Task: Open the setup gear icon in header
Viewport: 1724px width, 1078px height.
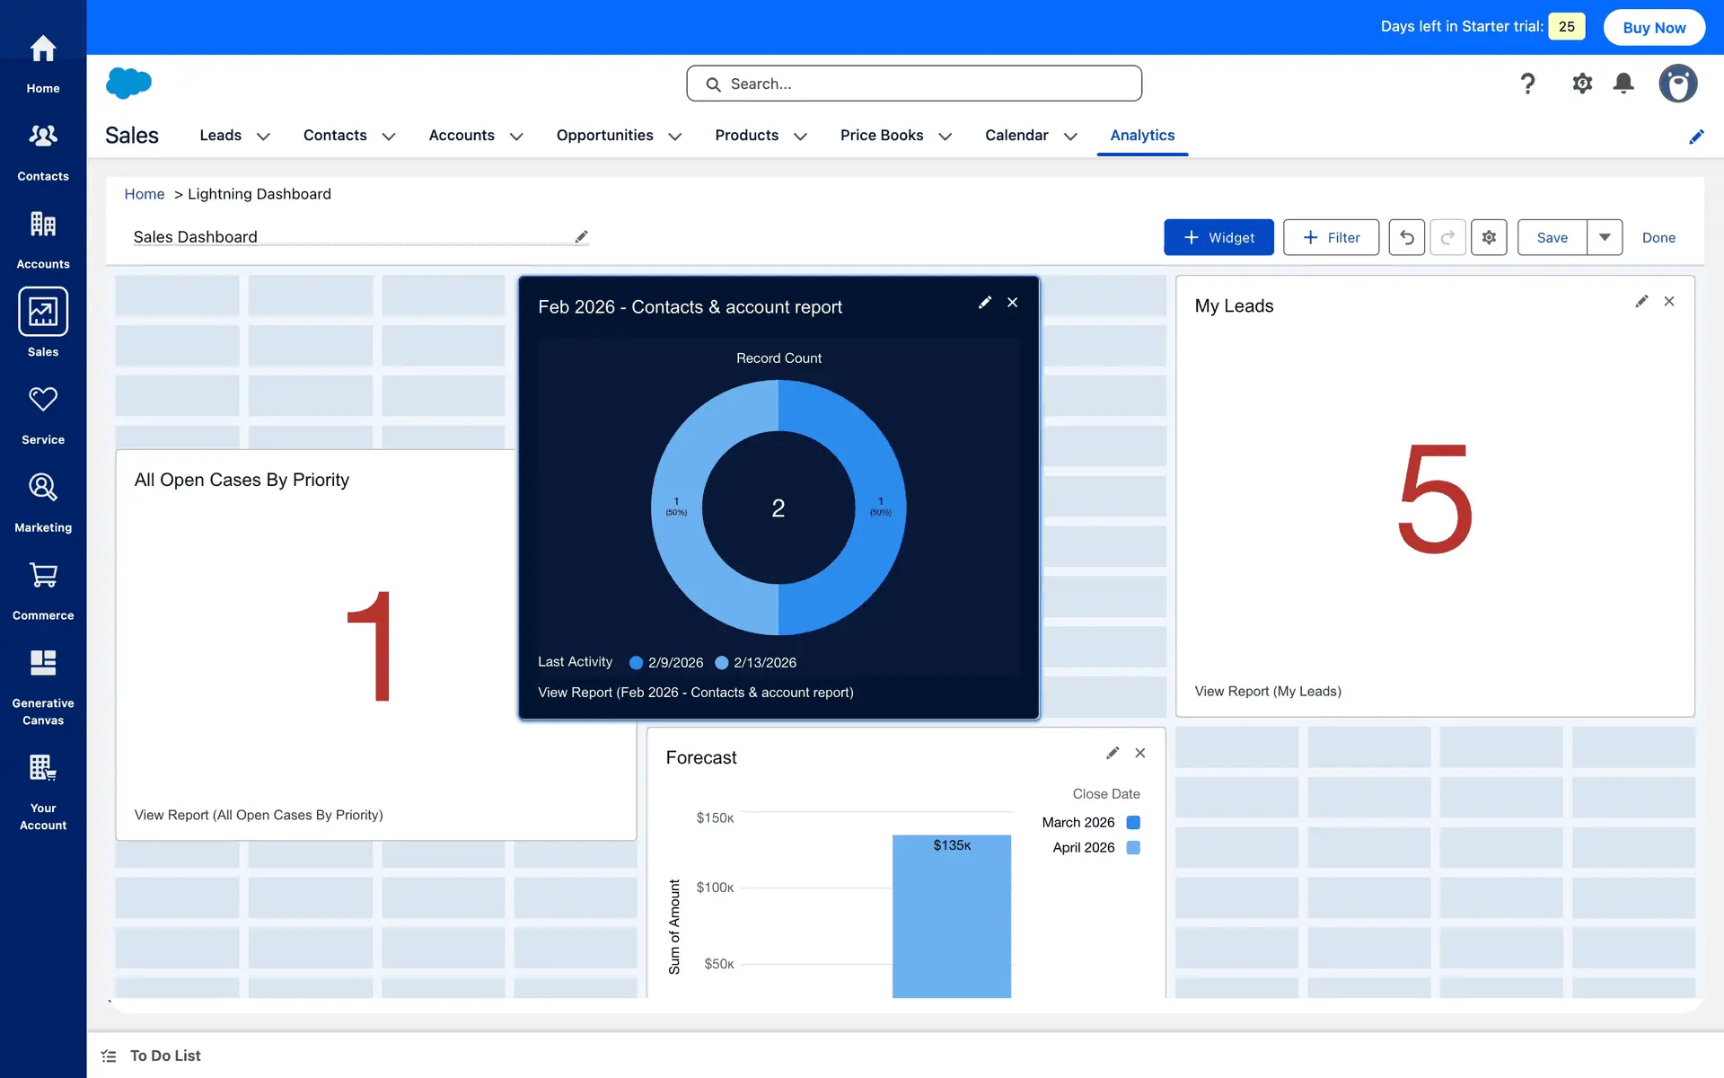Action: coord(1581,84)
